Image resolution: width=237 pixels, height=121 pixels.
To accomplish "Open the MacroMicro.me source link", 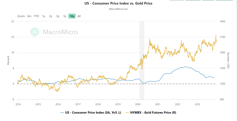I will 118,9.
